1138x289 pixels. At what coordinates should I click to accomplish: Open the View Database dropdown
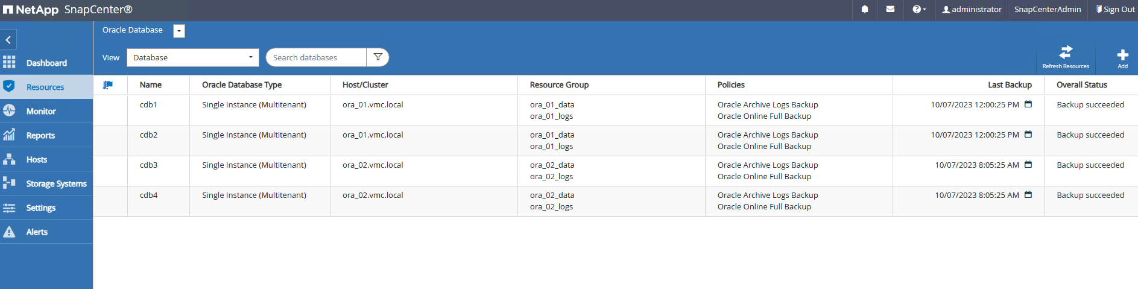[192, 58]
